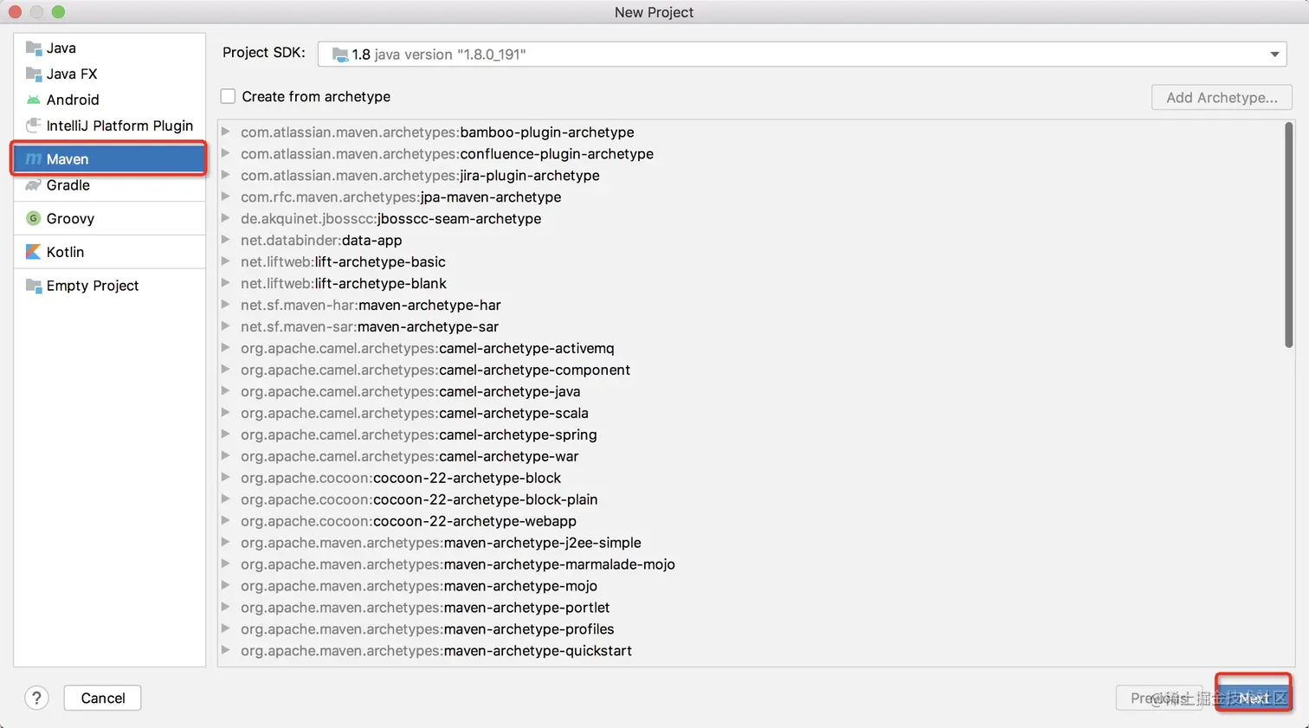Screen dimensions: 1309x728
Task: Click the Create from archetype label
Action: pyautogui.click(x=316, y=96)
